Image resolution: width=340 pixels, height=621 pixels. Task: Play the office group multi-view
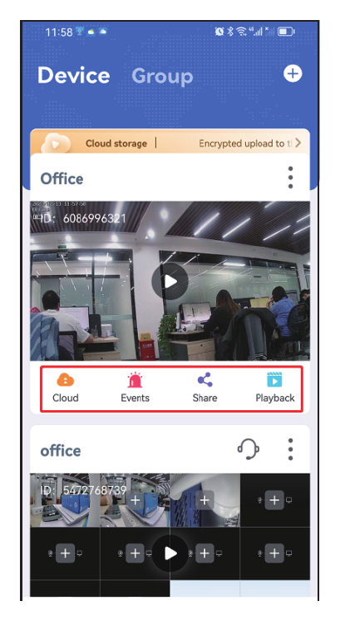170,553
